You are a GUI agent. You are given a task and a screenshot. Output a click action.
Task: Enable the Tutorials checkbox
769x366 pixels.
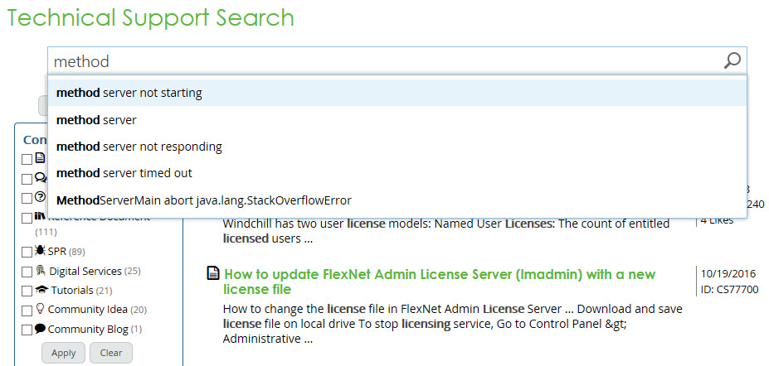(x=27, y=291)
